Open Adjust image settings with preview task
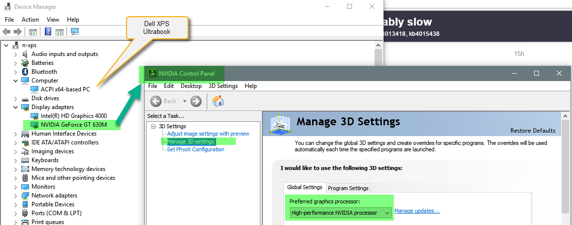The height and width of the screenshot is (225, 572). [208, 134]
